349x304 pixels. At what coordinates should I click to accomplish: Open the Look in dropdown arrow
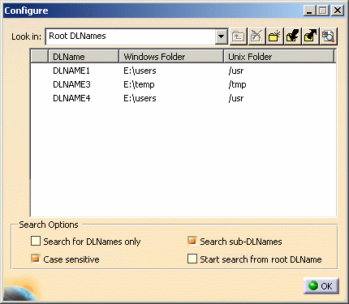(222, 36)
